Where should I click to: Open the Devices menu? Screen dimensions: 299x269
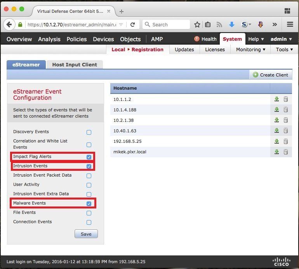point(103,39)
